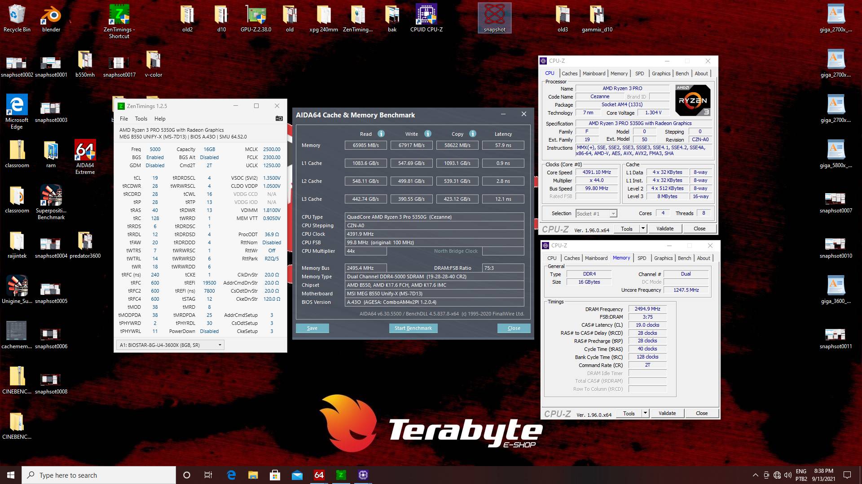The height and width of the screenshot is (484, 862).
Task: Click the ZenTimings screenshot camera icon
Action: click(x=279, y=118)
